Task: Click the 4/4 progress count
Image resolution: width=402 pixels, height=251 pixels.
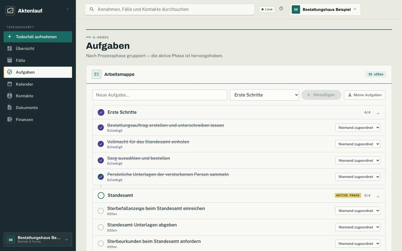Action: pyautogui.click(x=367, y=112)
